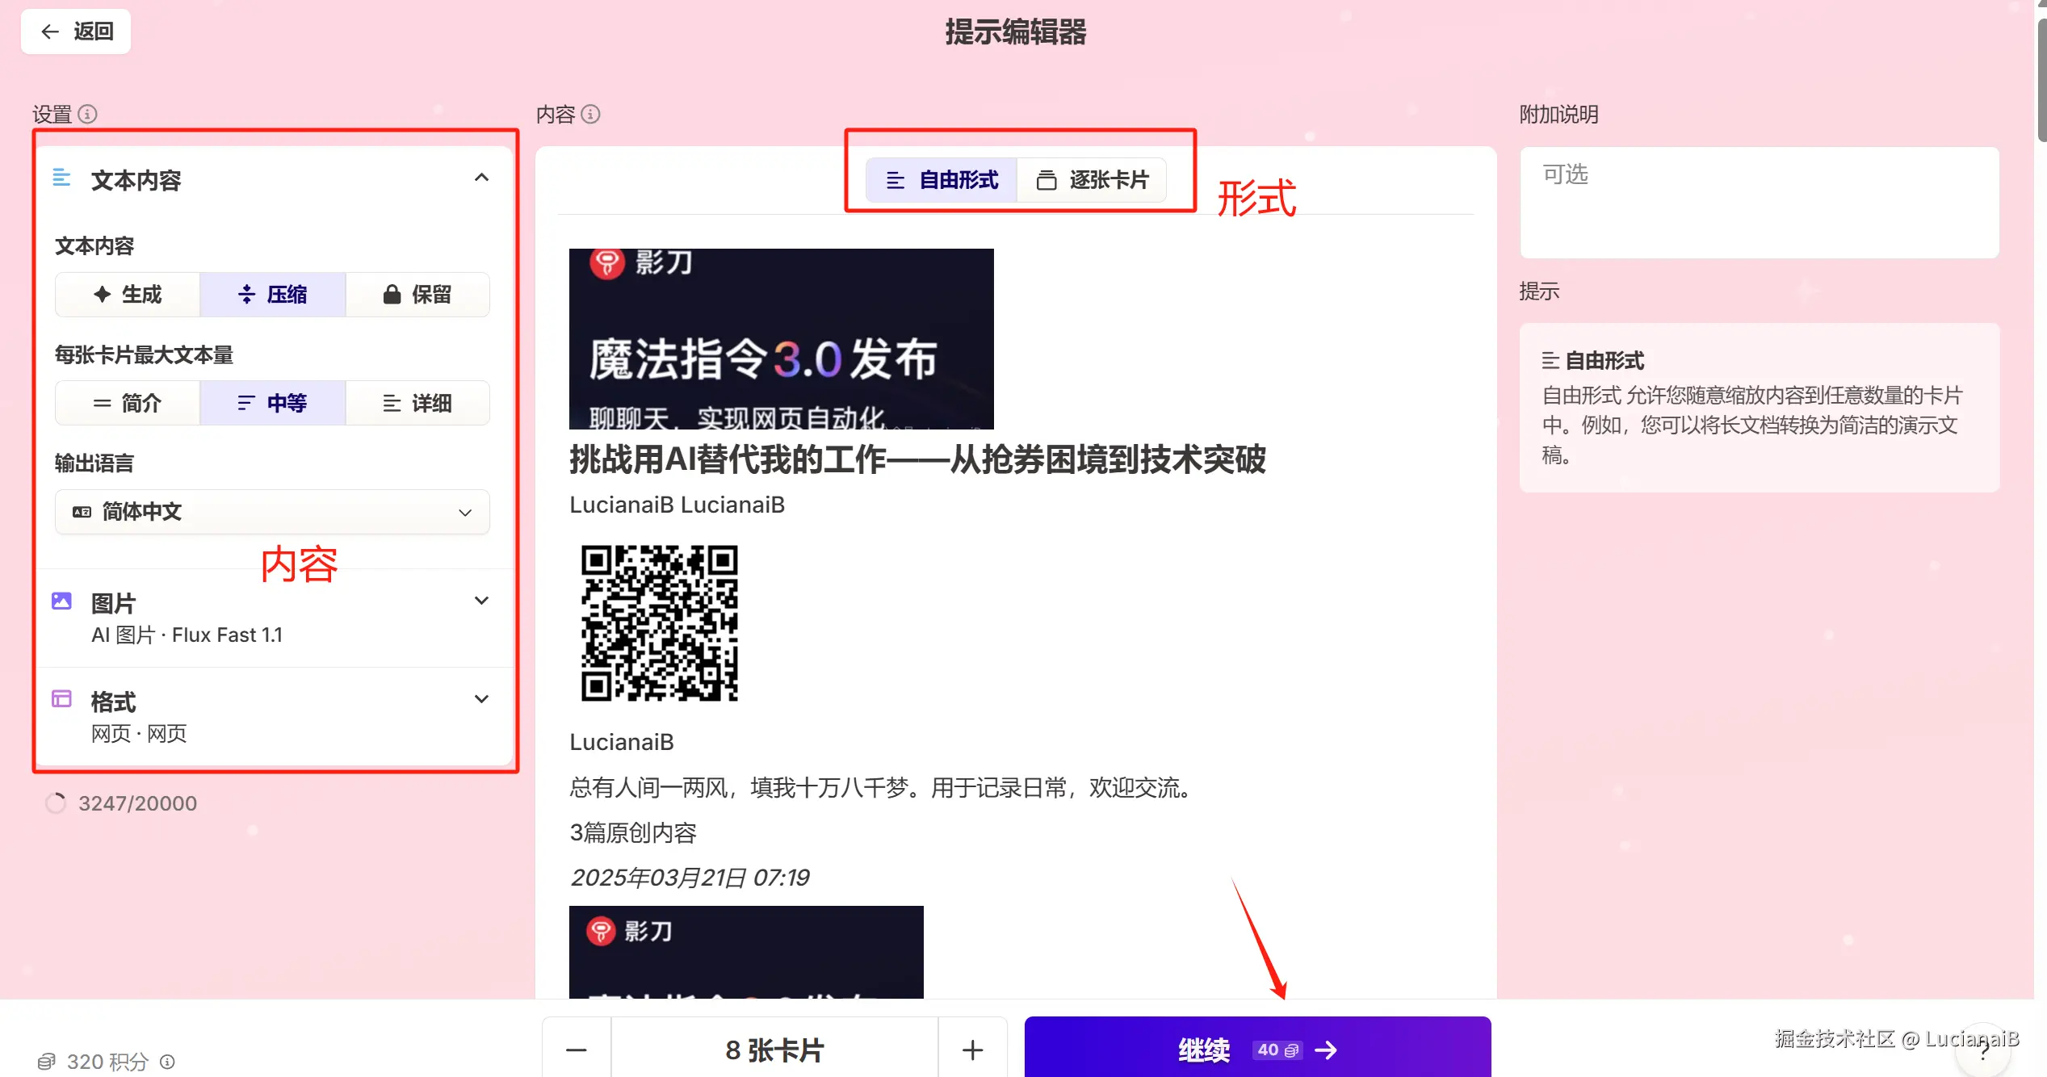Click the 图片 section image icon
Screen dimensions: 2047x1077
tap(61, 601)
